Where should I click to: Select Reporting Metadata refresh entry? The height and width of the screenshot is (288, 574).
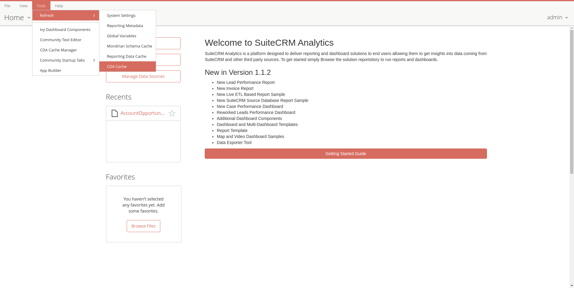(x=127, y=26)
